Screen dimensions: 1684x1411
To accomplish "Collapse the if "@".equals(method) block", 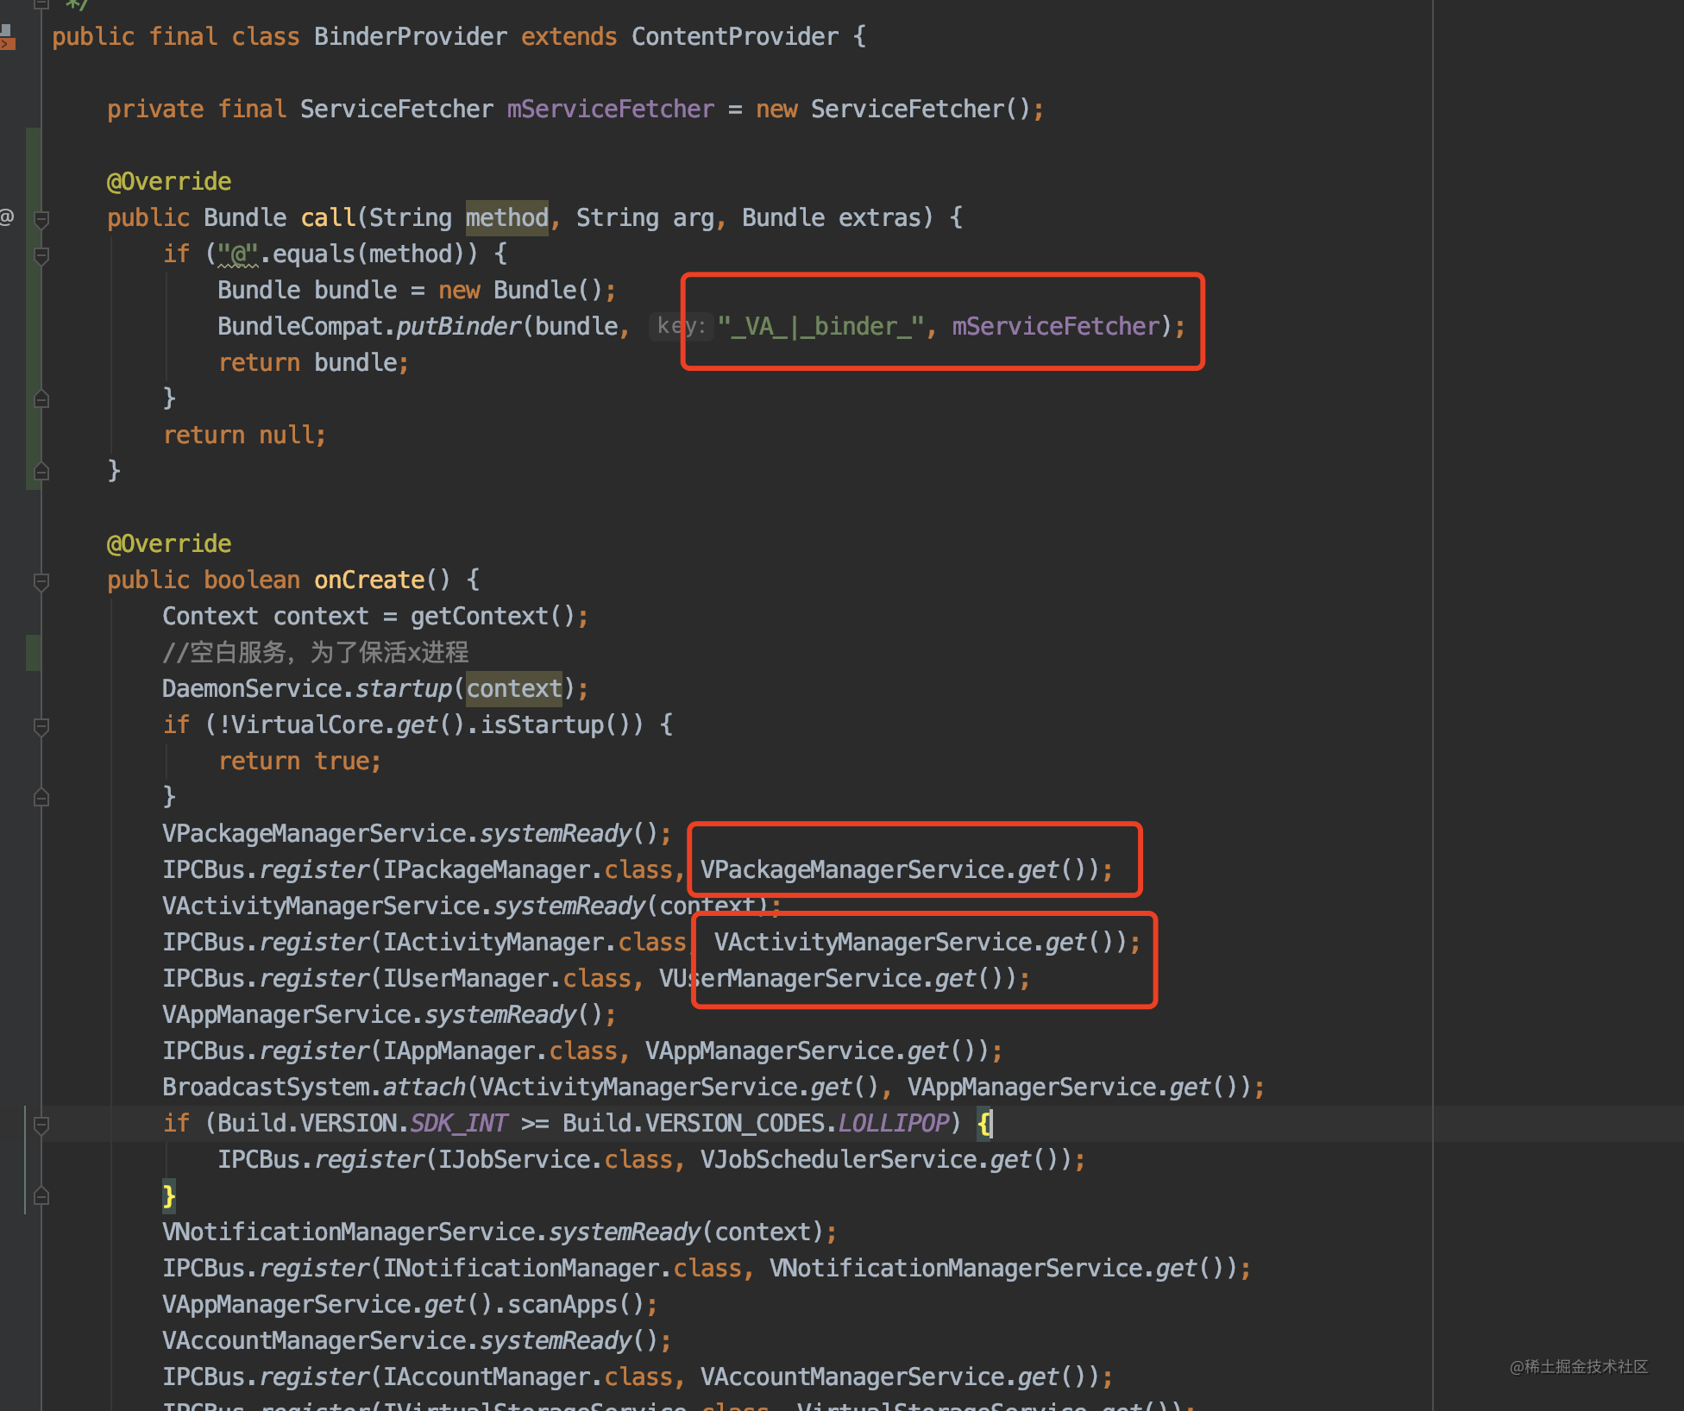I will [41, 255].
